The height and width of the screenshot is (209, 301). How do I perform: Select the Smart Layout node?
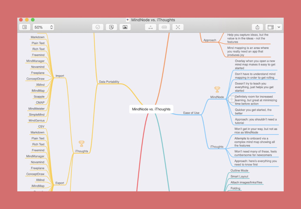(x=239, y=177)
